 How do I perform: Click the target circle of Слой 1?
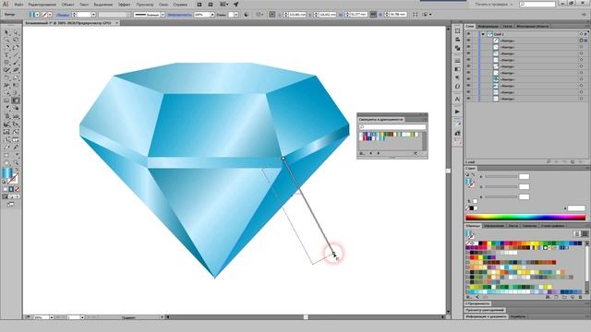581,34
